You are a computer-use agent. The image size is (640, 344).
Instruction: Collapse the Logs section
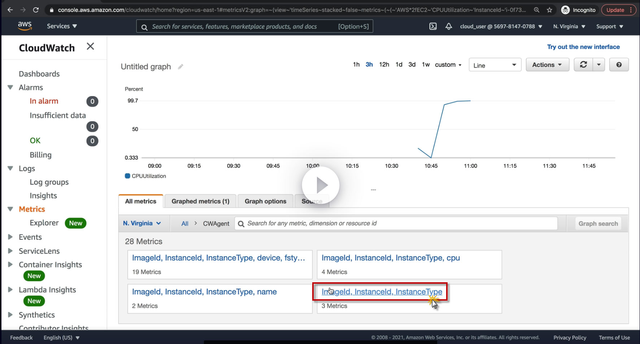pos(10,168)
